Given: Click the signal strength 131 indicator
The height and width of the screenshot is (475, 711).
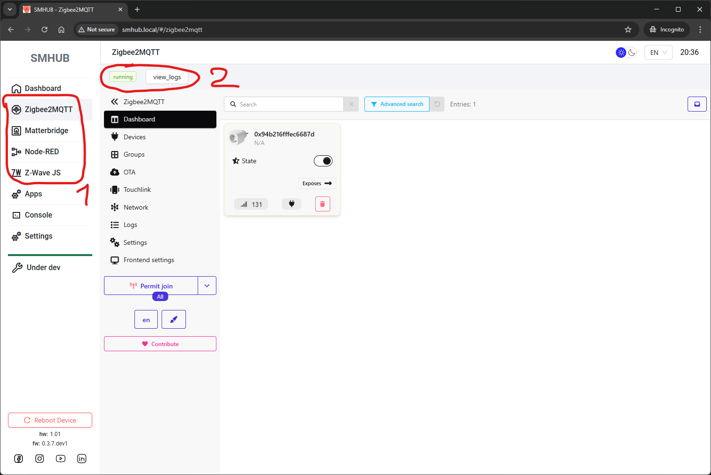Looking at the screenshot, I should 251,204.
